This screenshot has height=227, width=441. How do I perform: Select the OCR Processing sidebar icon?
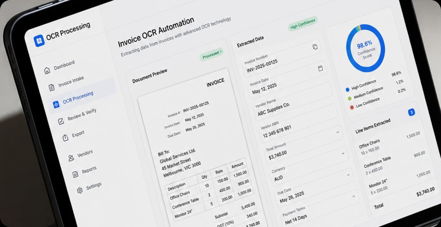[56, 104]
